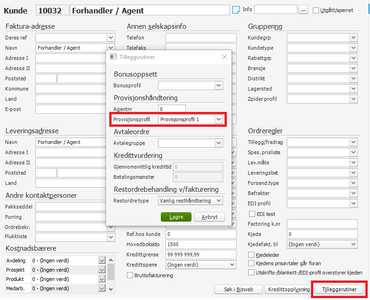
Task: Click the Kredittgrense field
Action: coord(201,254)
